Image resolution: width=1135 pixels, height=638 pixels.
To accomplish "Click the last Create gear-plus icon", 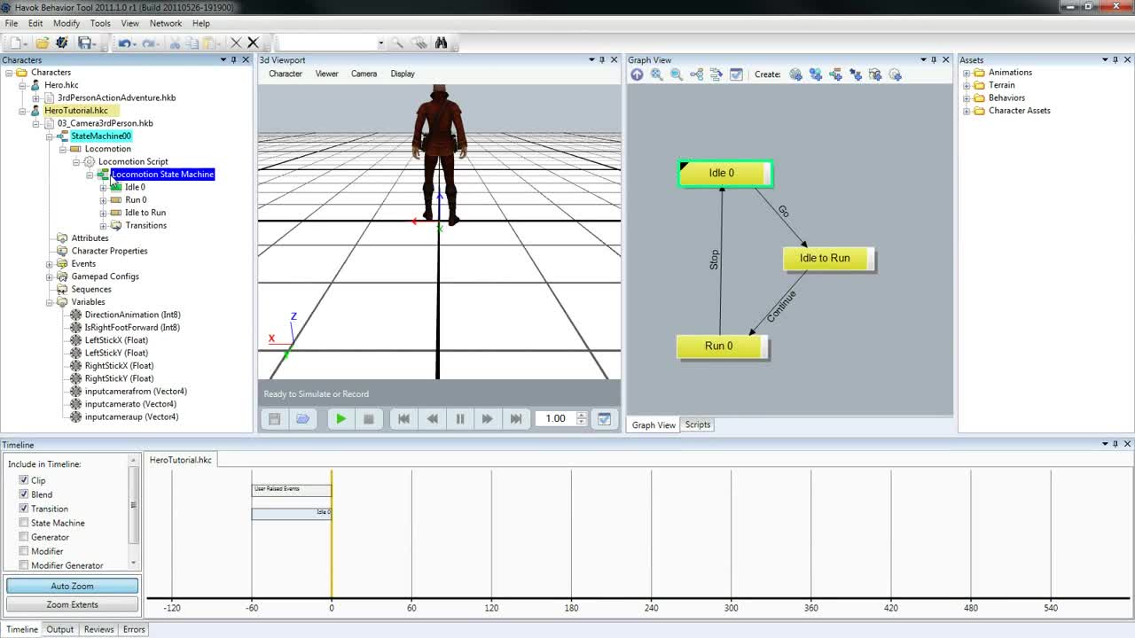I will [896, 74].
